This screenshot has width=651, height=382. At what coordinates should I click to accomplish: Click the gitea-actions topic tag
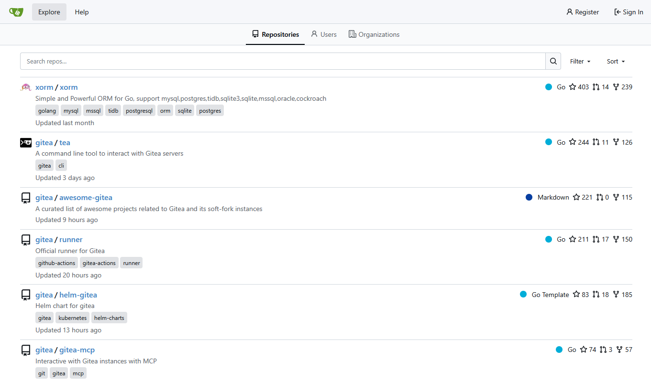tap(99, 263)
